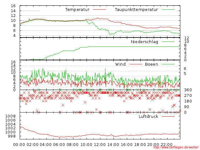Click the 360 wind direction axis value
Screen dimensions: 200x150
(x=188, y=90)
